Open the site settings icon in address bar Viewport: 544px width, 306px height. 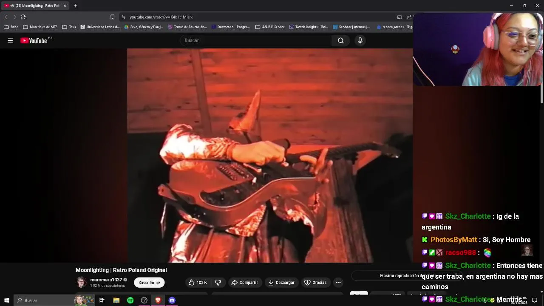click(123, 17)
